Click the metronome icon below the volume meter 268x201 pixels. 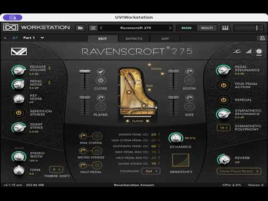pos(262,38)
